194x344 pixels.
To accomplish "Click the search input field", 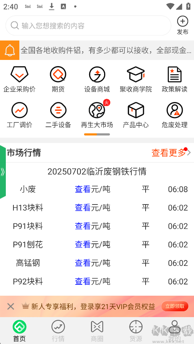I will point(88,26).
